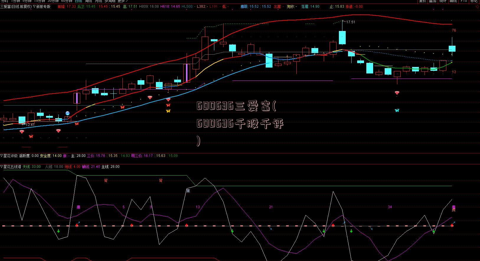Open the 新股专版 indicator dropdown
The height and width of the screenshot is (261, 480).
tap(42, 6)
